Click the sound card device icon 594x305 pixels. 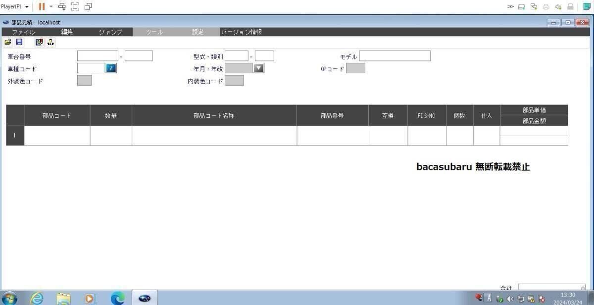tap(558, 6)
